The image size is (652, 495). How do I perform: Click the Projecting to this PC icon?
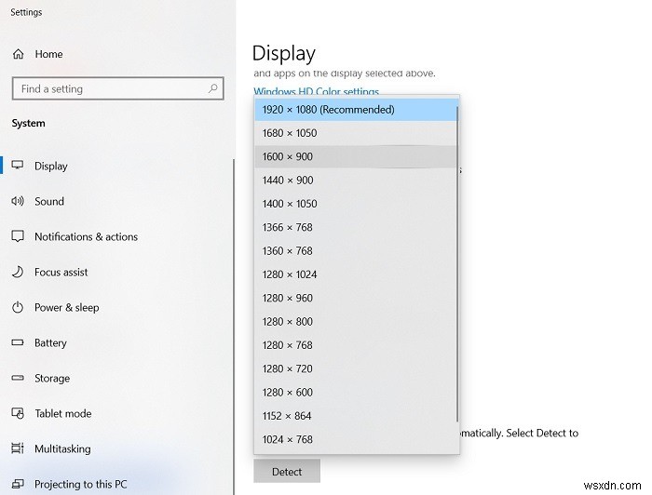[x=18, y=484]
